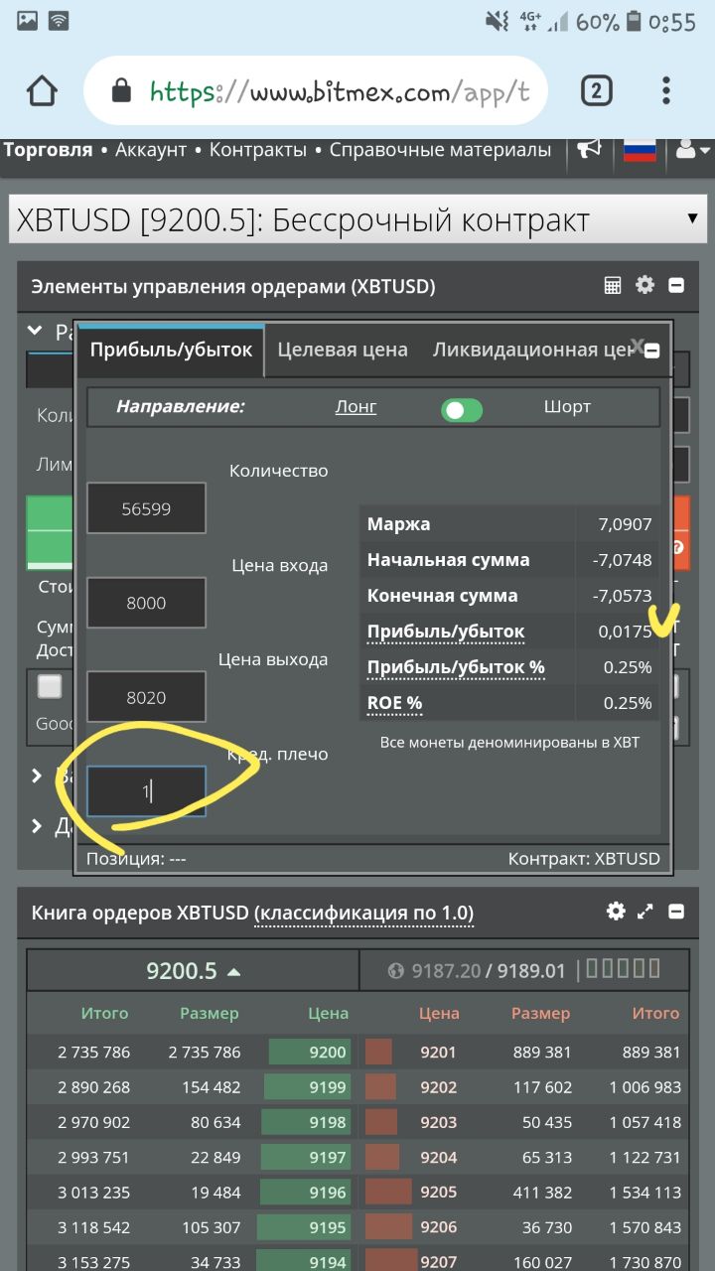Viewport: 715px width, 1271px height.
Task: Select bid price 9197
Action: (329, 1157)
